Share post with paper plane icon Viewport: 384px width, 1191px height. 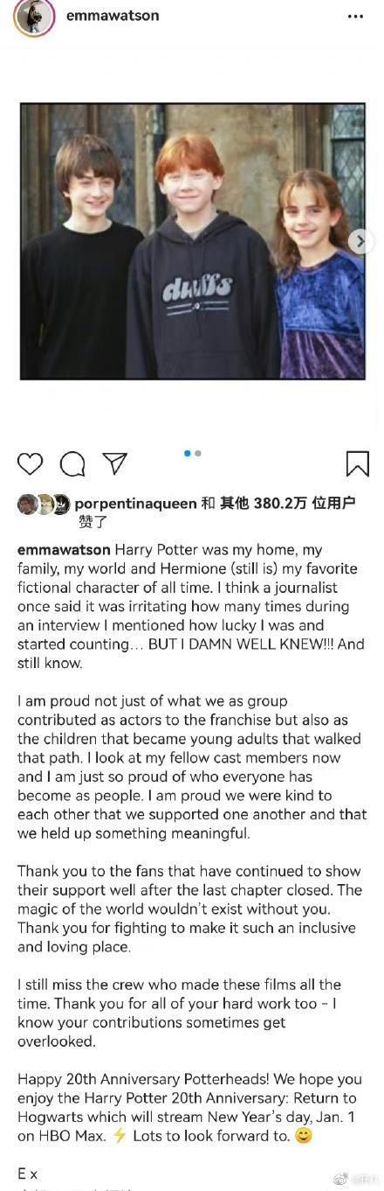[x=115, y=463]
